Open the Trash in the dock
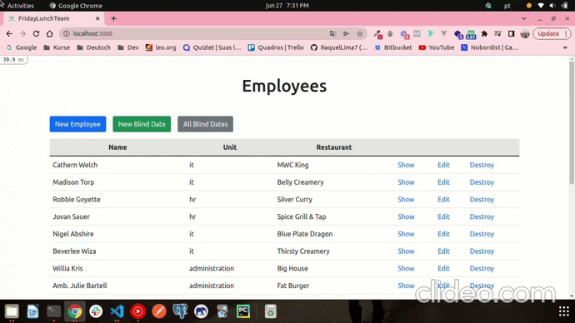575x323 pixels. 270,311
